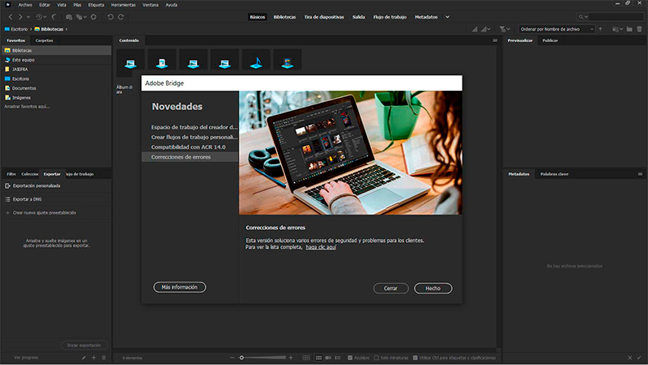Screen dimensions: 648x365
Task: Click the Forward navigation arrow
Action: pos(19,17)
